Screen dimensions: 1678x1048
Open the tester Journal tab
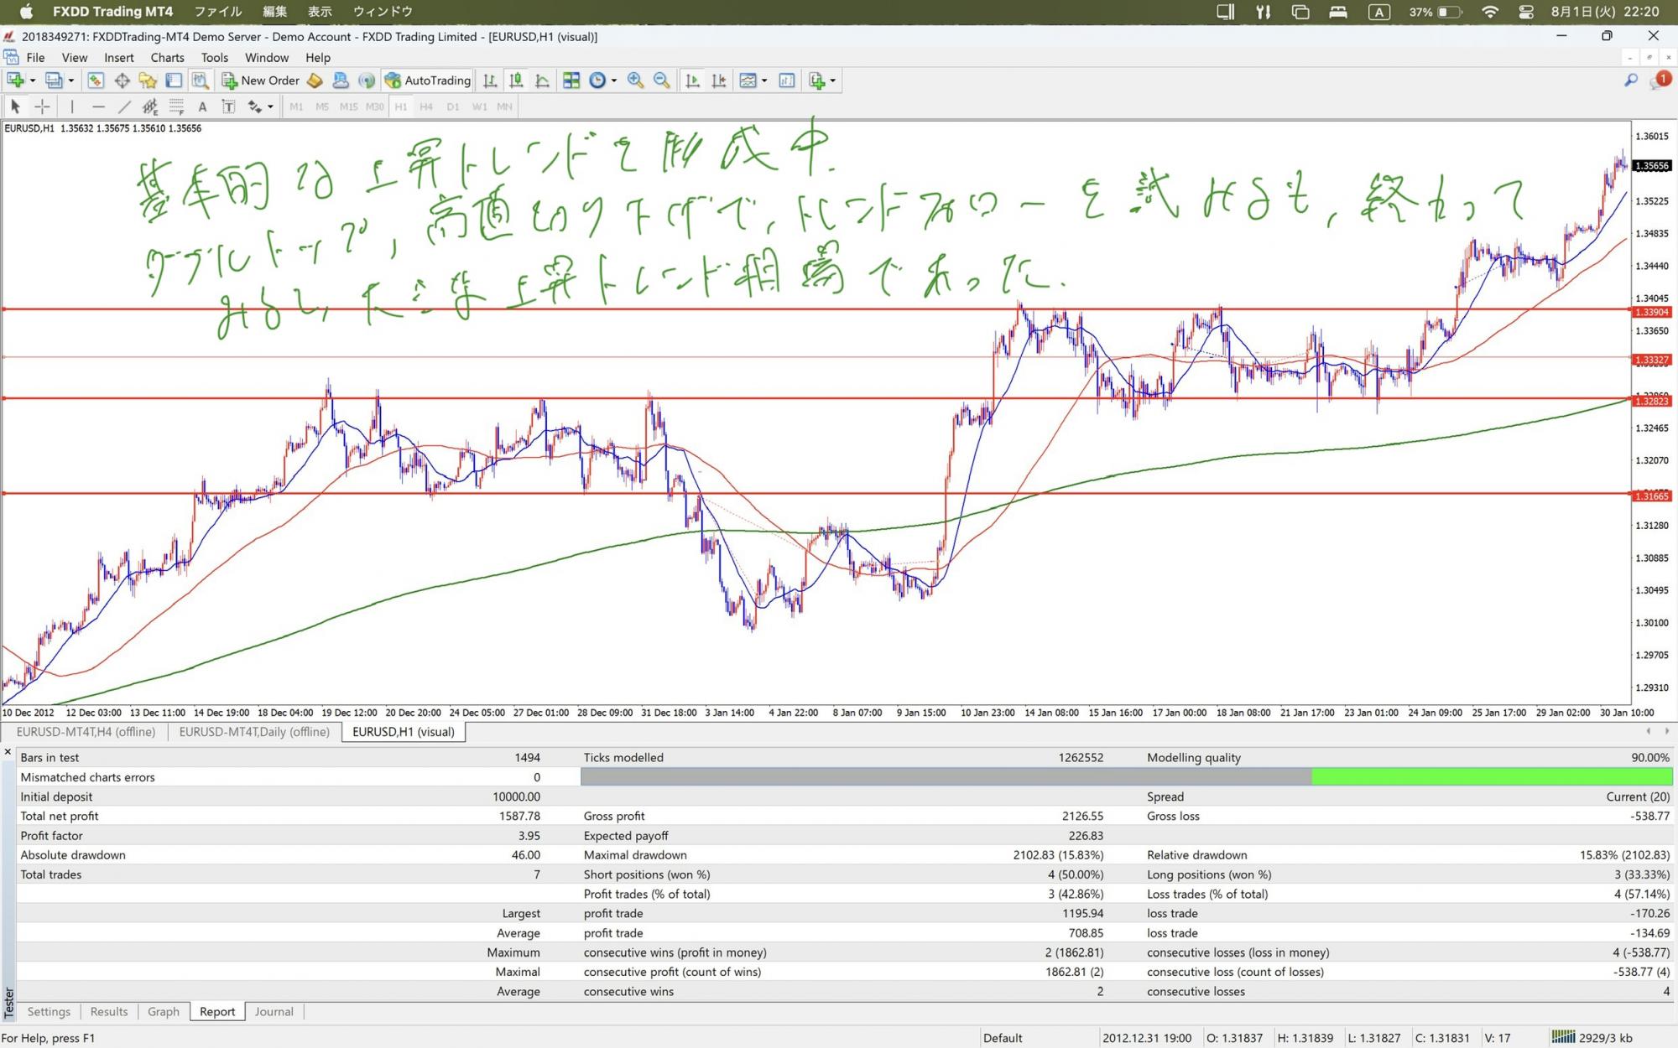click(x=274, y=1012)
